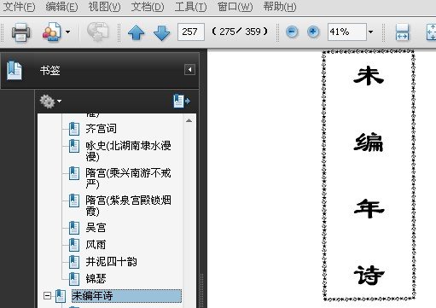Click the bookmark icon beside 未编年诗
Viewport: 436px width, 308px height.
(x=61, y=296)
